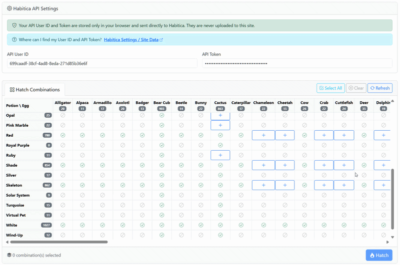Click the question mark icon in the help banner
Image resolution: width=400 pixels, height=265 pixels.
(14, 40)
